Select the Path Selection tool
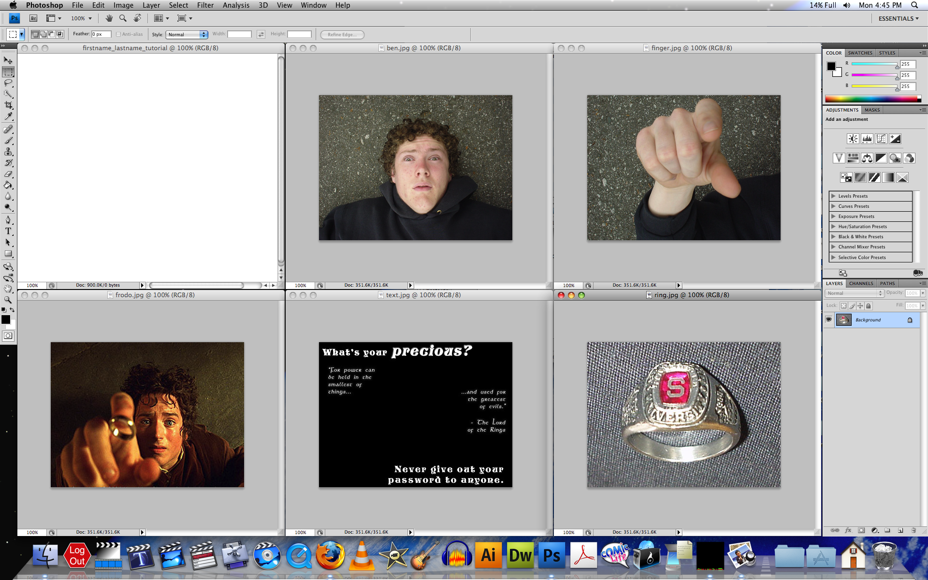 (x=8, y=242)
